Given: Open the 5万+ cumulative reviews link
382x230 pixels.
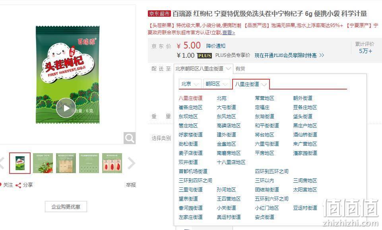Looking at the screenshot, I should [x=365, y=51].
